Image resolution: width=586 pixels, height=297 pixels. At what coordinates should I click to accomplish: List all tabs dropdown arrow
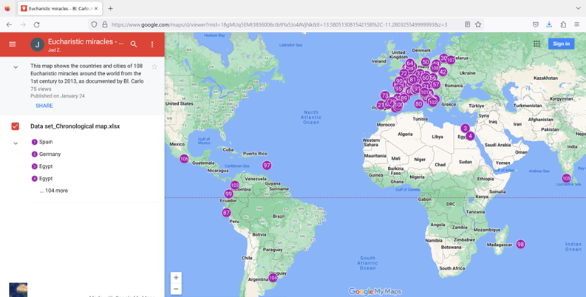tap(578, 8)
